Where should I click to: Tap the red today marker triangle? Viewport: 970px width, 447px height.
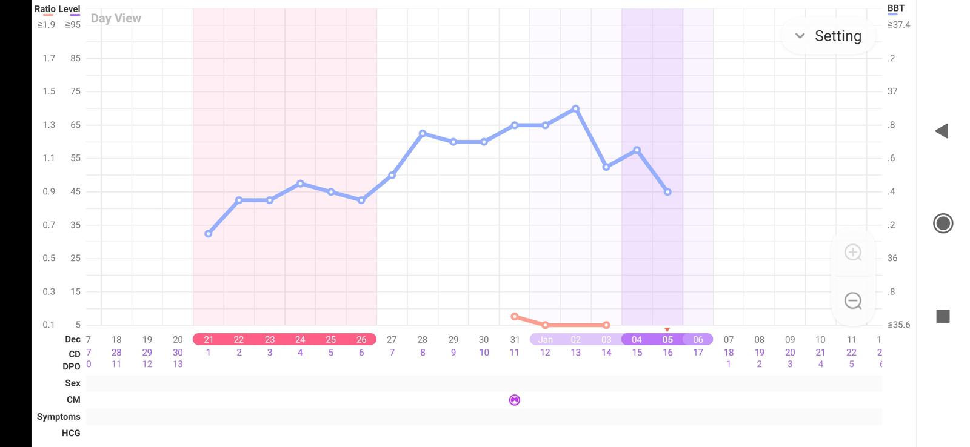point(667,329)
